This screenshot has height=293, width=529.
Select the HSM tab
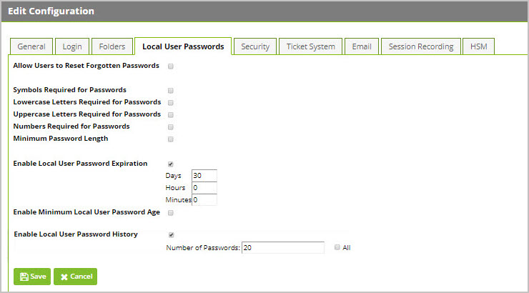478,46
